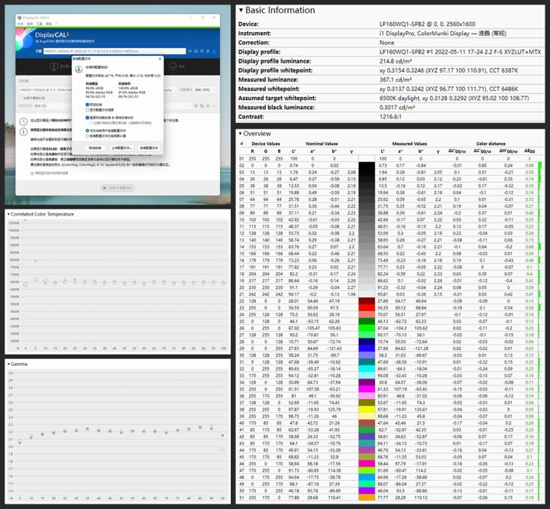The height and width of the screenshot is (509, 550).
Task: Click the Nominal Values column header
Action: 322,144
